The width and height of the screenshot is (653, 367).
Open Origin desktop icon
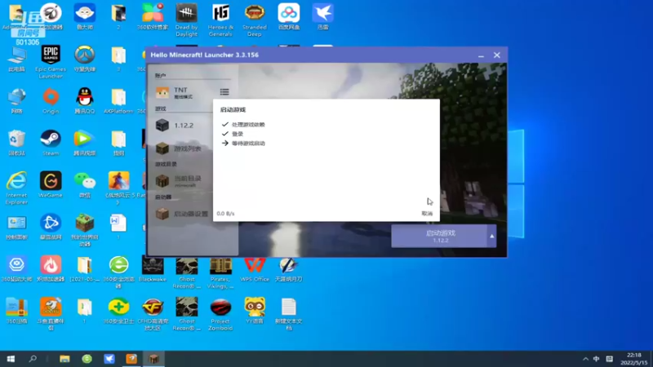pyautogui.click(x=51, y=100)
